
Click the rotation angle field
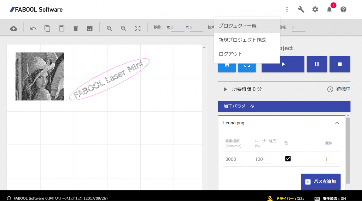click(298, 28)
